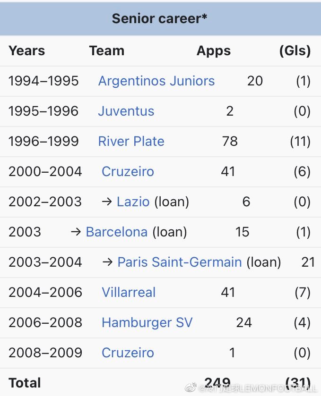
Task: Select the Senior career header
Action: (159, 18)
